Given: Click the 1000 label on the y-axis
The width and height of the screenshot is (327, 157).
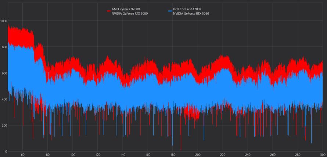Looking at the screenshot, I should click(x=4, y=21).
